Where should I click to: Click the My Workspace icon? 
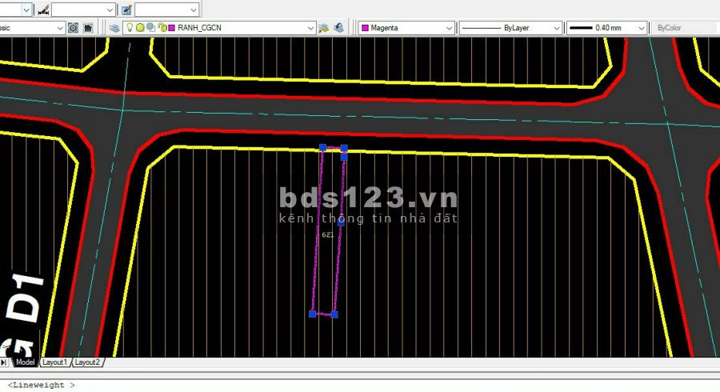click(x=88, y=28)
